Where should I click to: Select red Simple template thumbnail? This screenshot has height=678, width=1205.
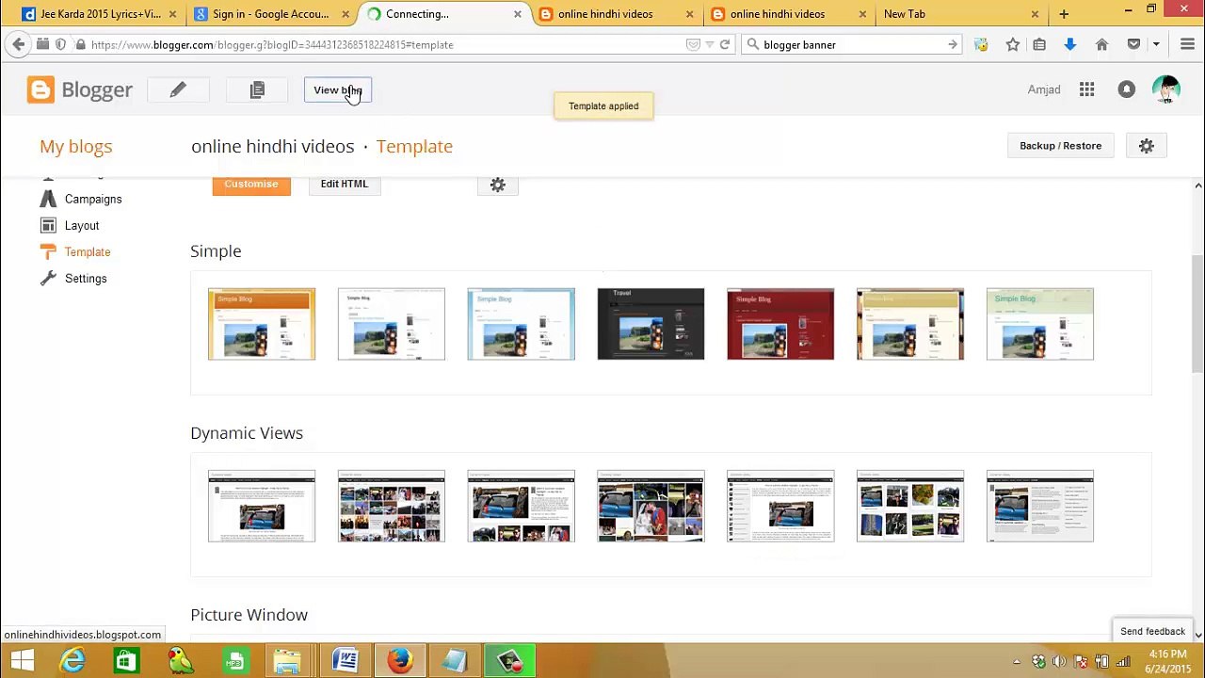pos(780,324)
